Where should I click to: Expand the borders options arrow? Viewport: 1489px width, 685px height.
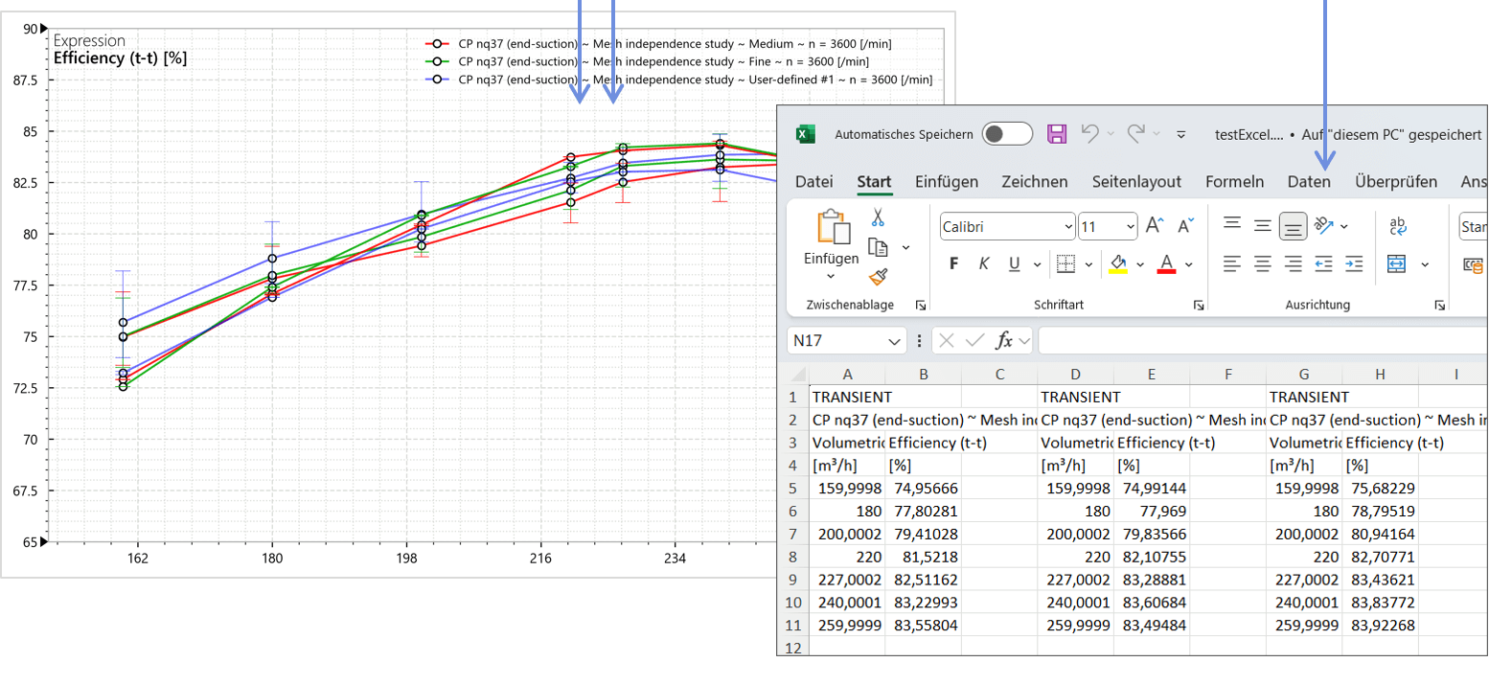click(x=1089, y=263)
